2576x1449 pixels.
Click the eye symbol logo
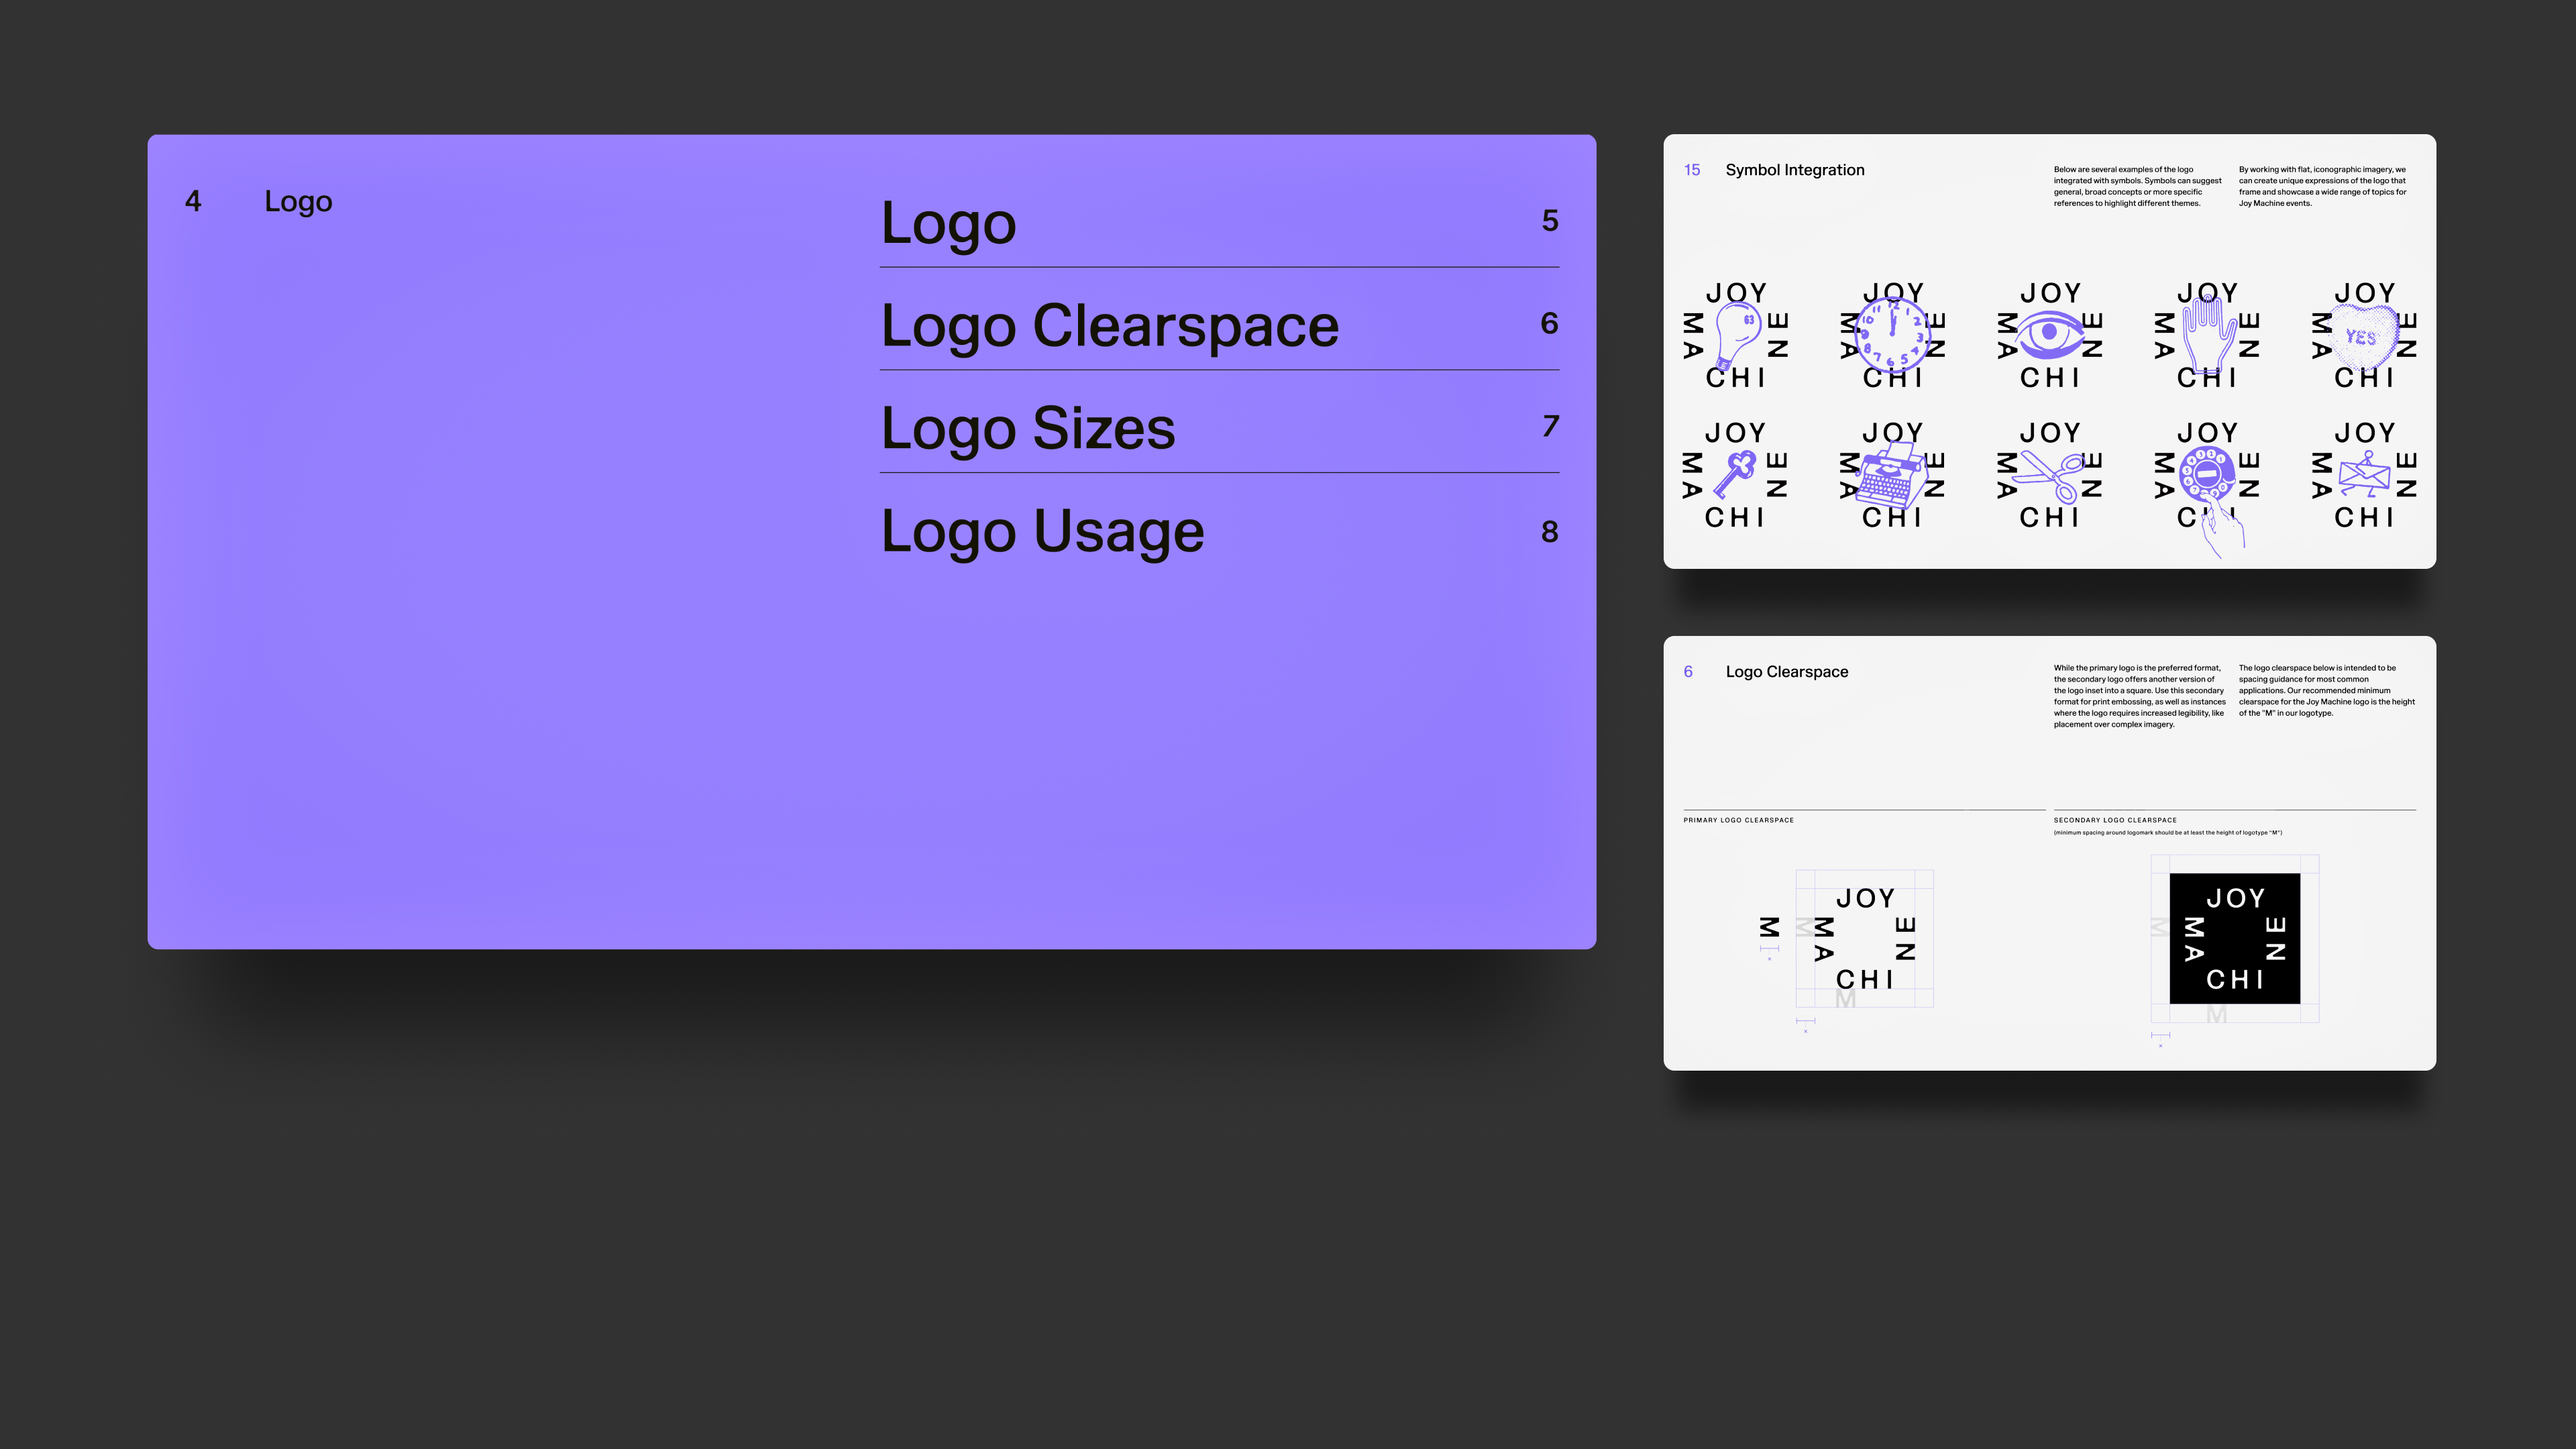click(x=2049, y=334)
